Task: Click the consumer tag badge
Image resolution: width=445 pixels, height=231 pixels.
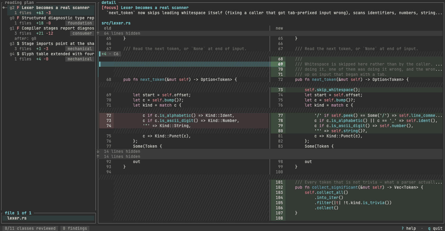Action: click(82, 33)
